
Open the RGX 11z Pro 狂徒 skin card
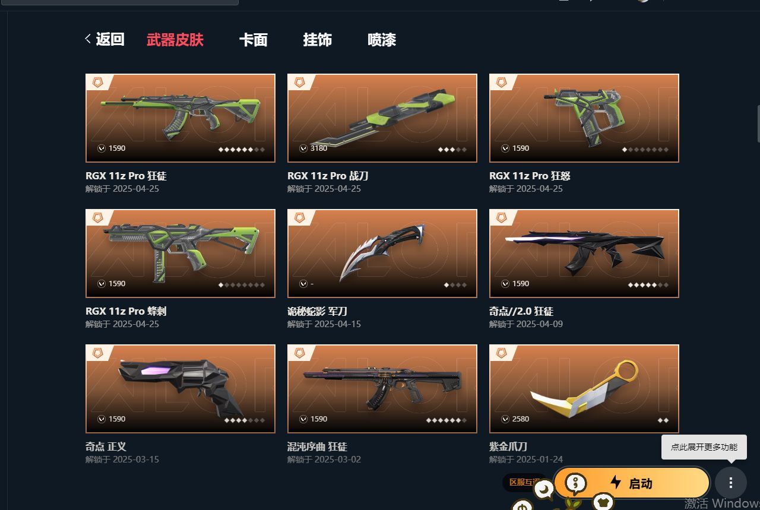pos(180,118)
